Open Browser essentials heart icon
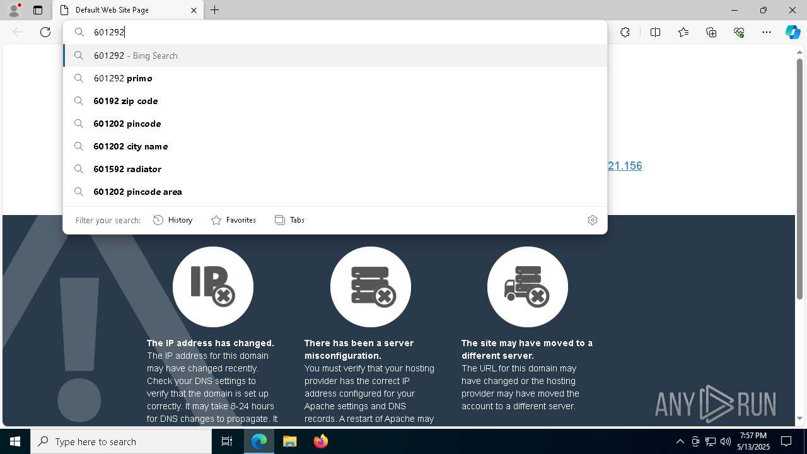 [x=739, y=32]
